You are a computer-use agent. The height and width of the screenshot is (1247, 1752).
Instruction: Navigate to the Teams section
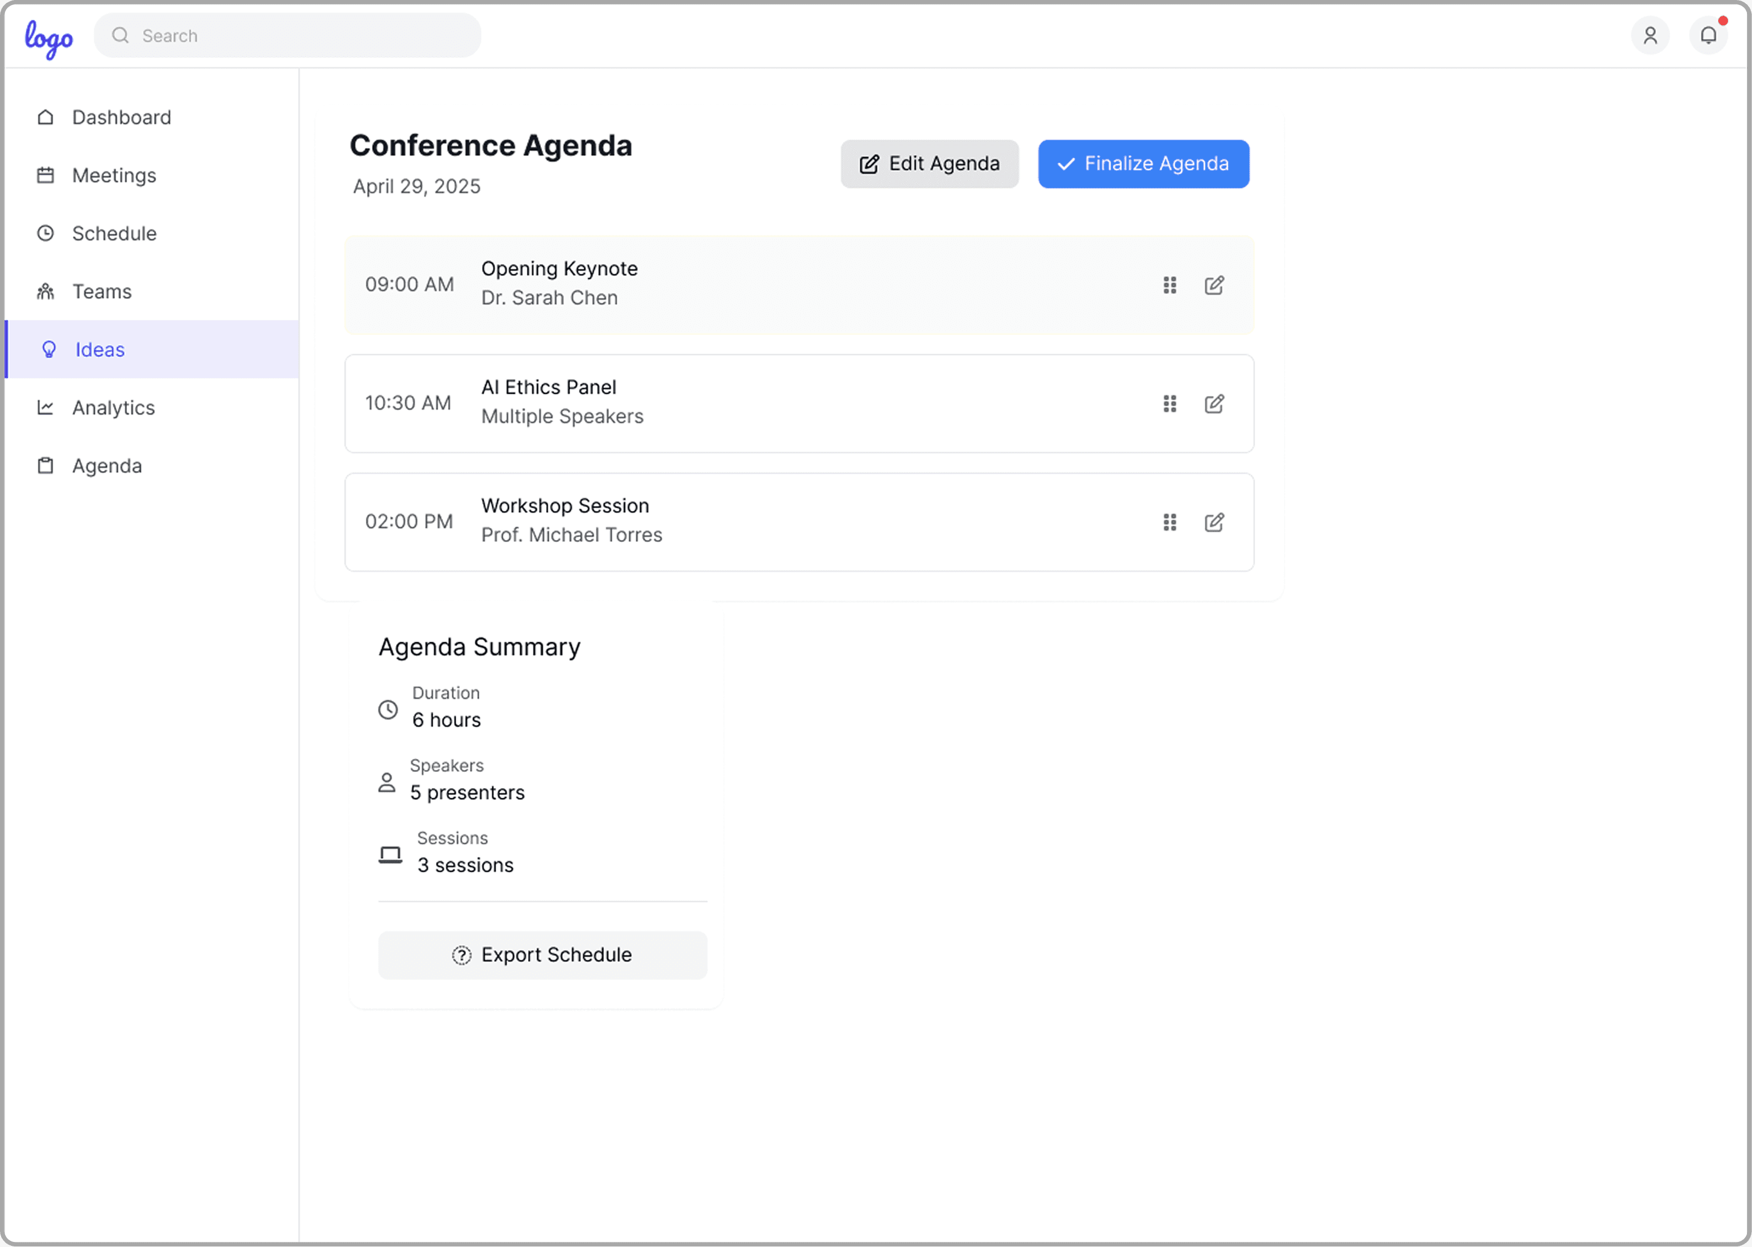[102, 292]
